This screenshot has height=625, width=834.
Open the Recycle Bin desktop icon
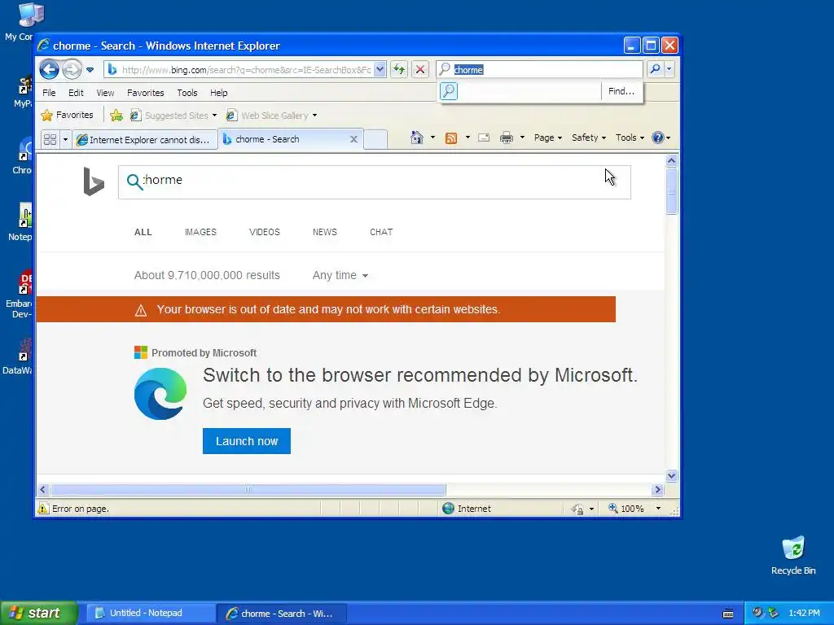coord(793,556)
